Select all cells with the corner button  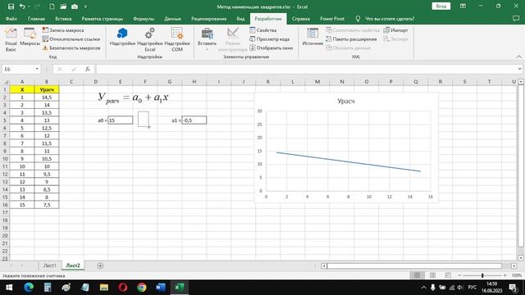point(5,82)
